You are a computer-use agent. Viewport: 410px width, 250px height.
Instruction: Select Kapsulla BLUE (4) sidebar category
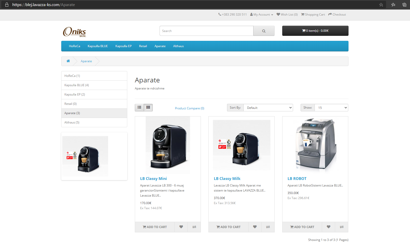(94, 85)
